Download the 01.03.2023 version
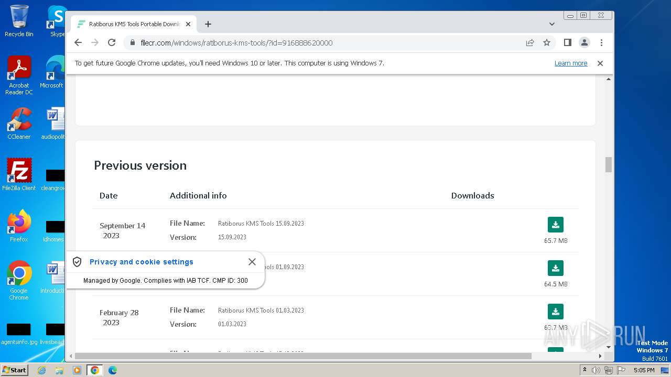671x377 pixels. click(556, 312)
